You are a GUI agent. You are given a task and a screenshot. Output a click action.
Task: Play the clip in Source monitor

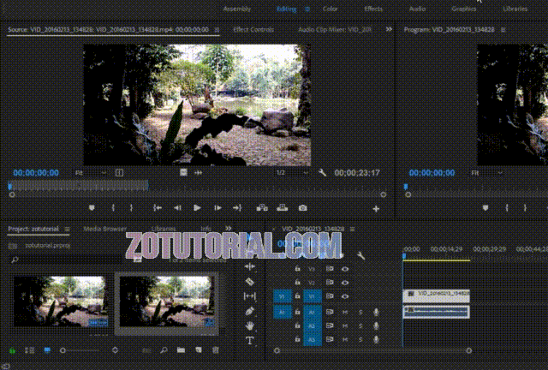197,208
